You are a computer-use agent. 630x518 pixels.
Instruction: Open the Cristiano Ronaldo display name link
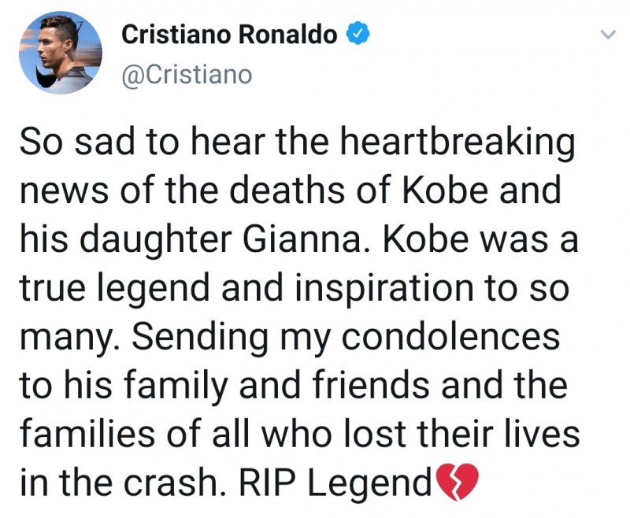tap(230, 34)
